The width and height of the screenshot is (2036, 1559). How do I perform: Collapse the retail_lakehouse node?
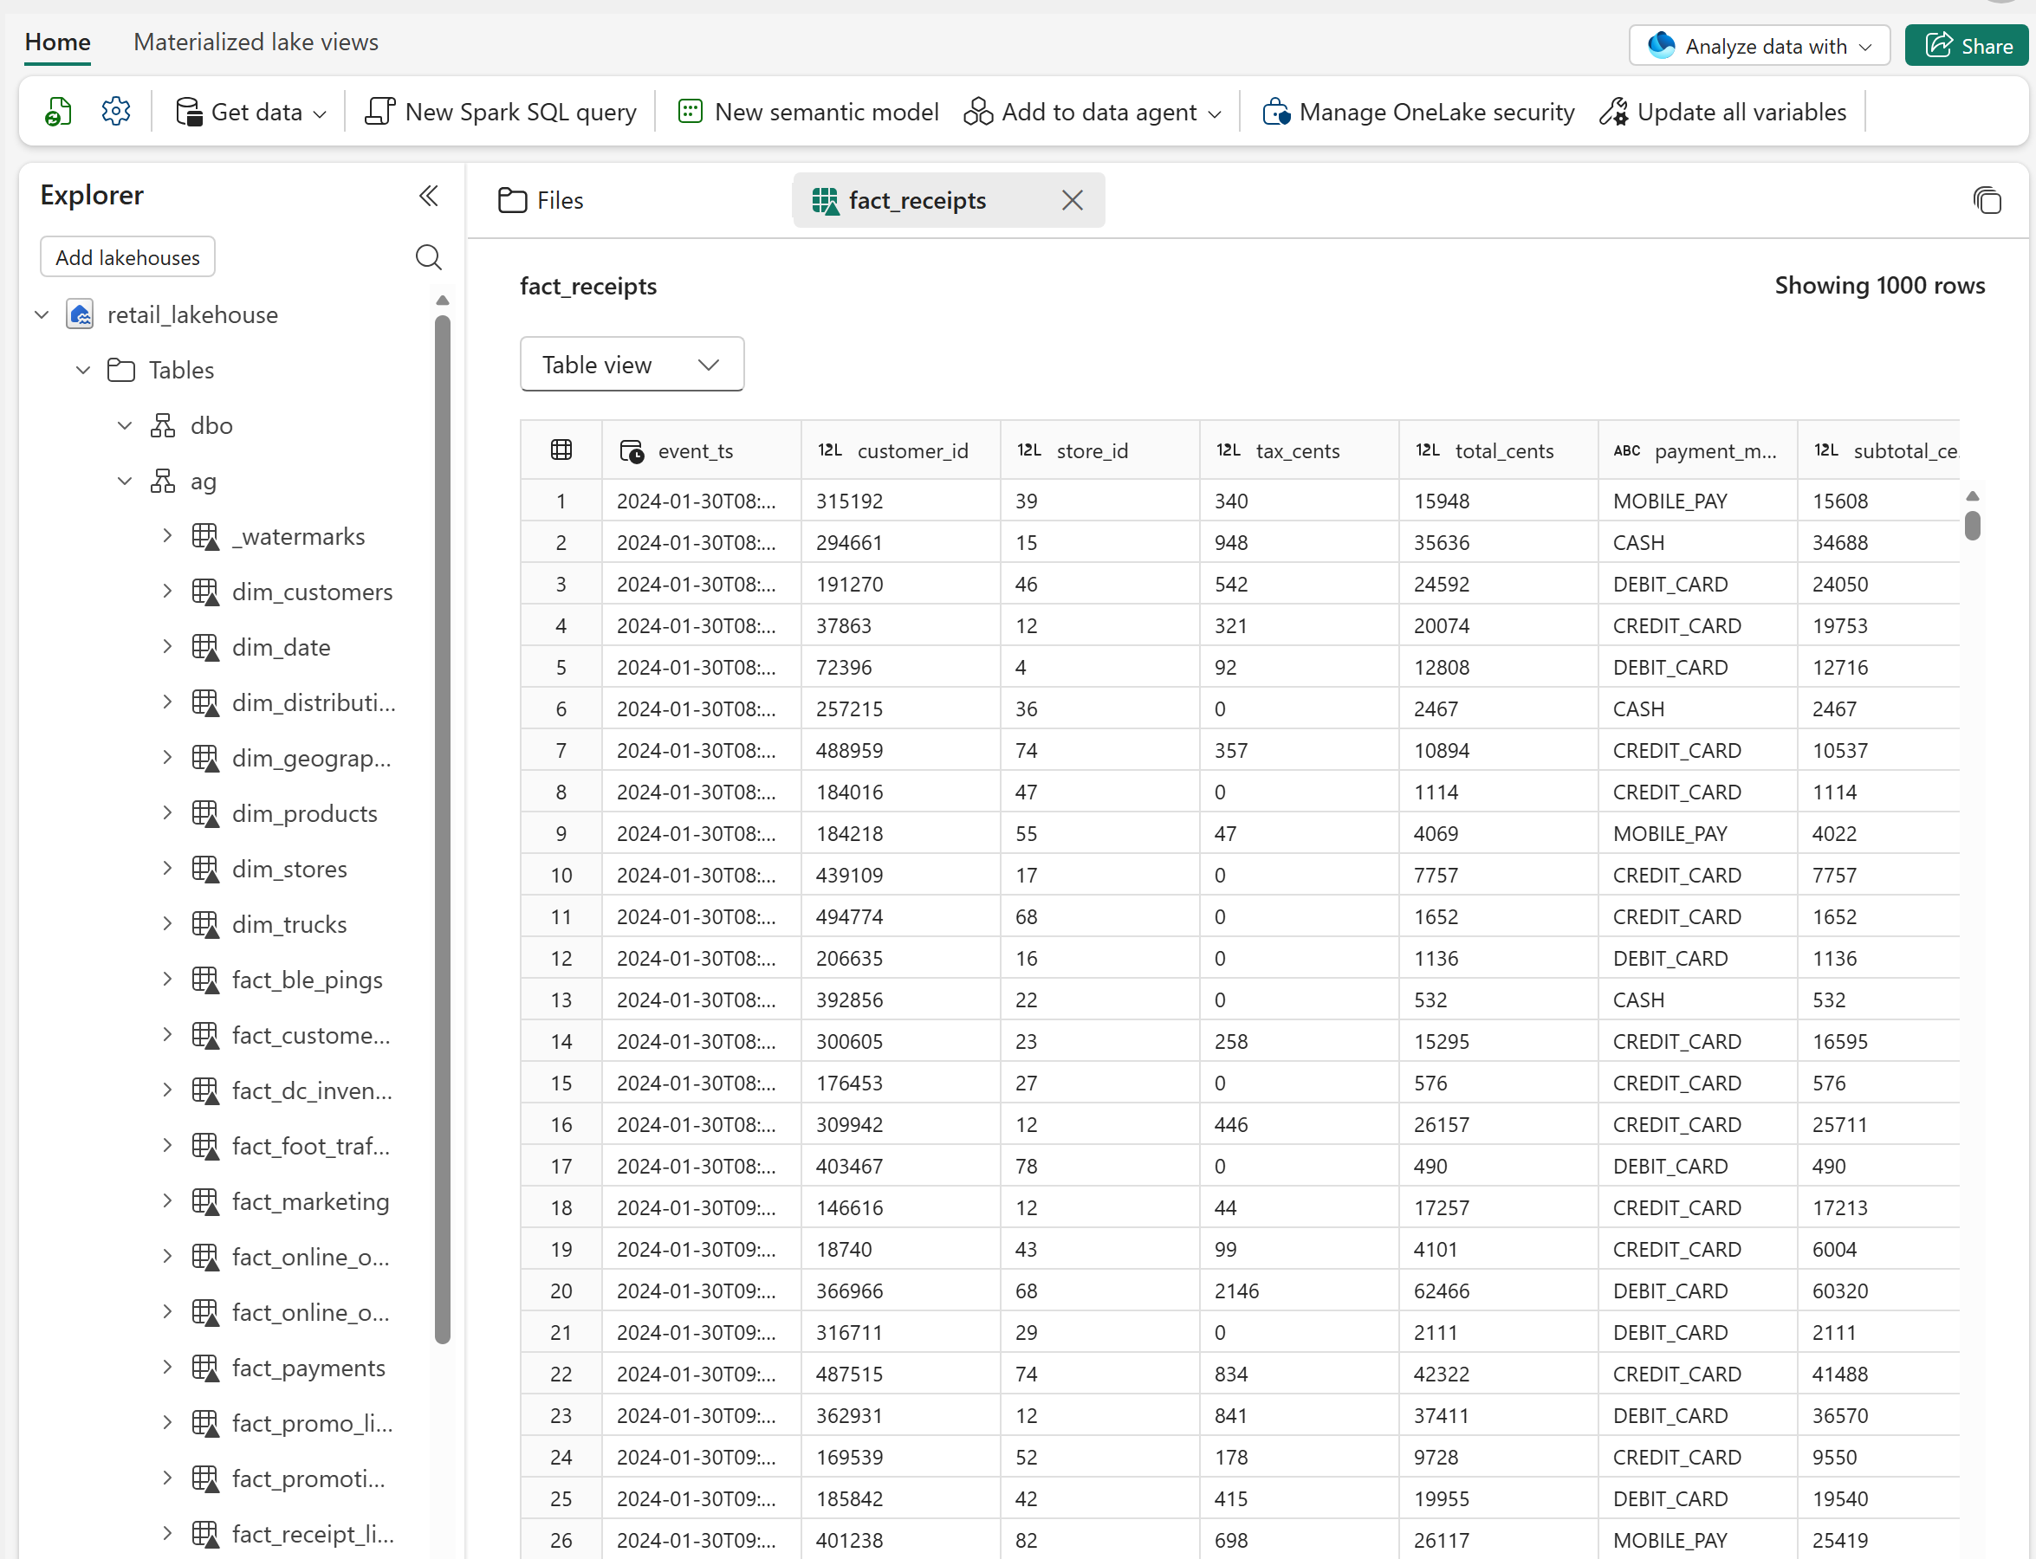[42, 314]
